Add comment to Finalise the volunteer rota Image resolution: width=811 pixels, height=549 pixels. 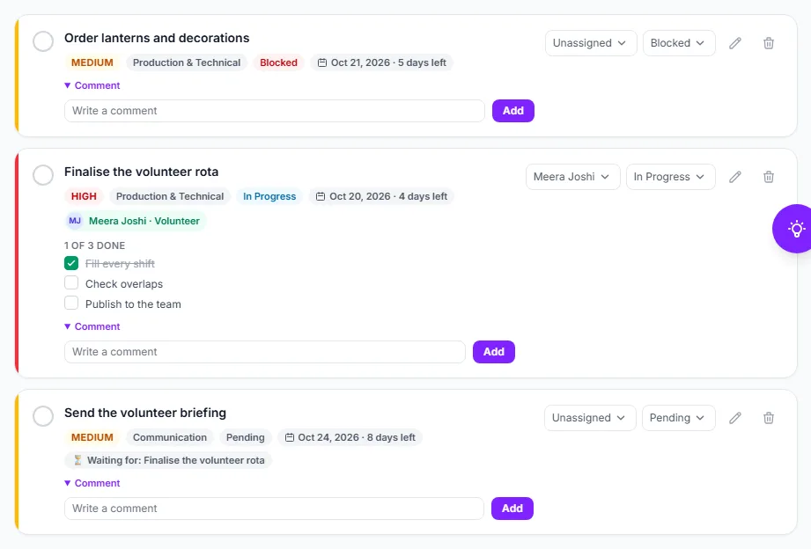coord(494,352)
